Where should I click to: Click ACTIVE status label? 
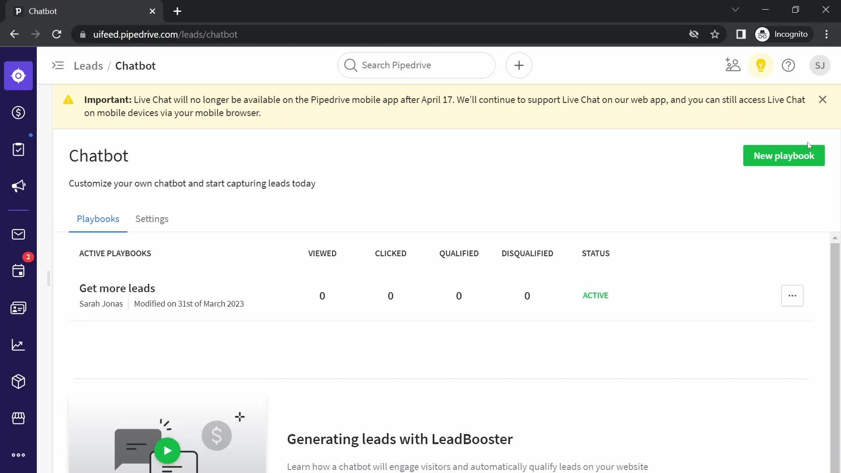click(595, 296)
